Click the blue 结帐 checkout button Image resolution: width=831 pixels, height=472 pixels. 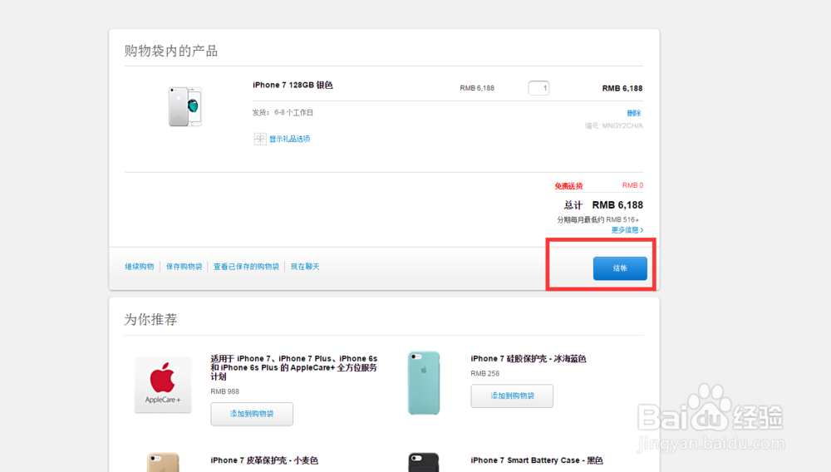[620, 268]
